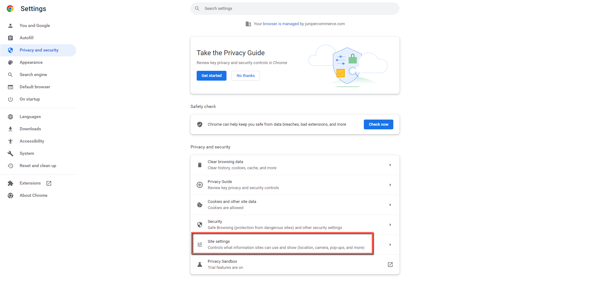The height and width of the screenshot is (290, 590).
Task: Open Privacy Sandbox via external-link icon
Action: tap(390, 265)
